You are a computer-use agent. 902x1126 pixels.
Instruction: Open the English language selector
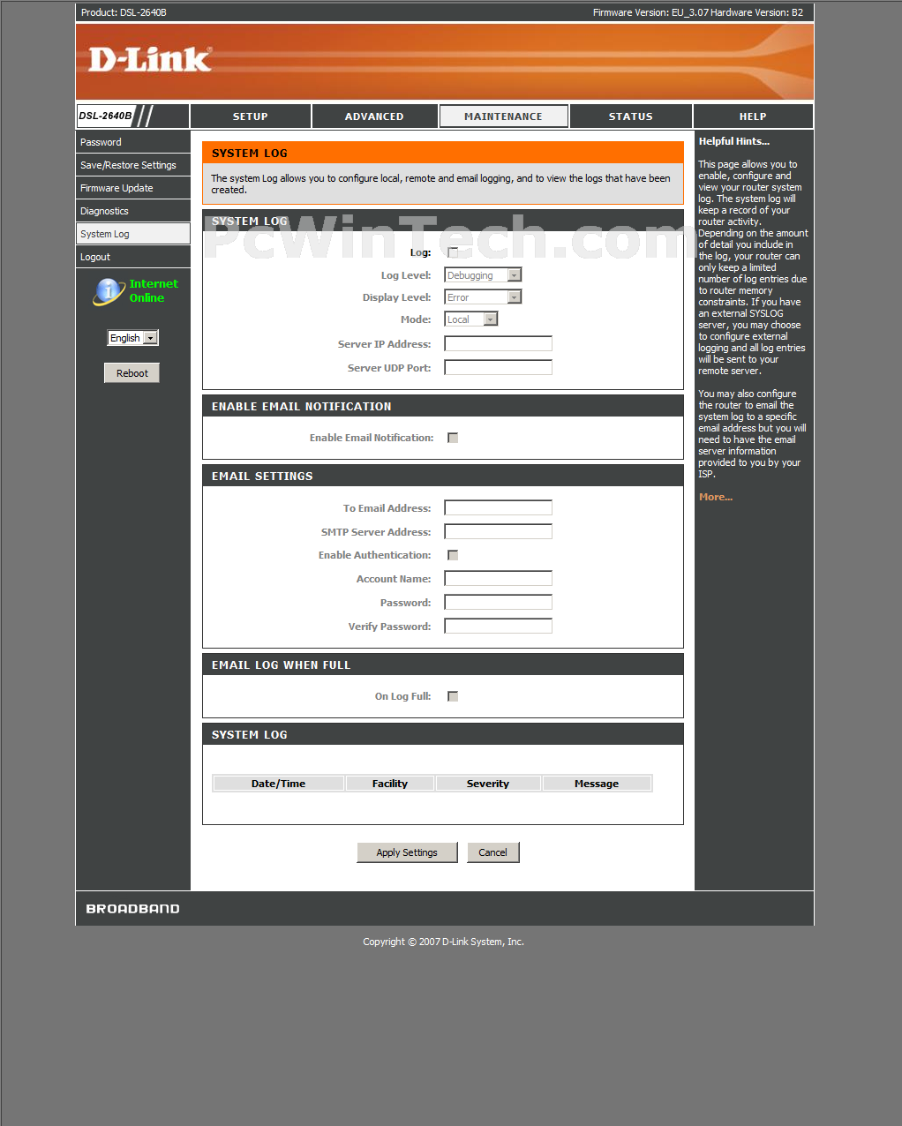[132, 338]
